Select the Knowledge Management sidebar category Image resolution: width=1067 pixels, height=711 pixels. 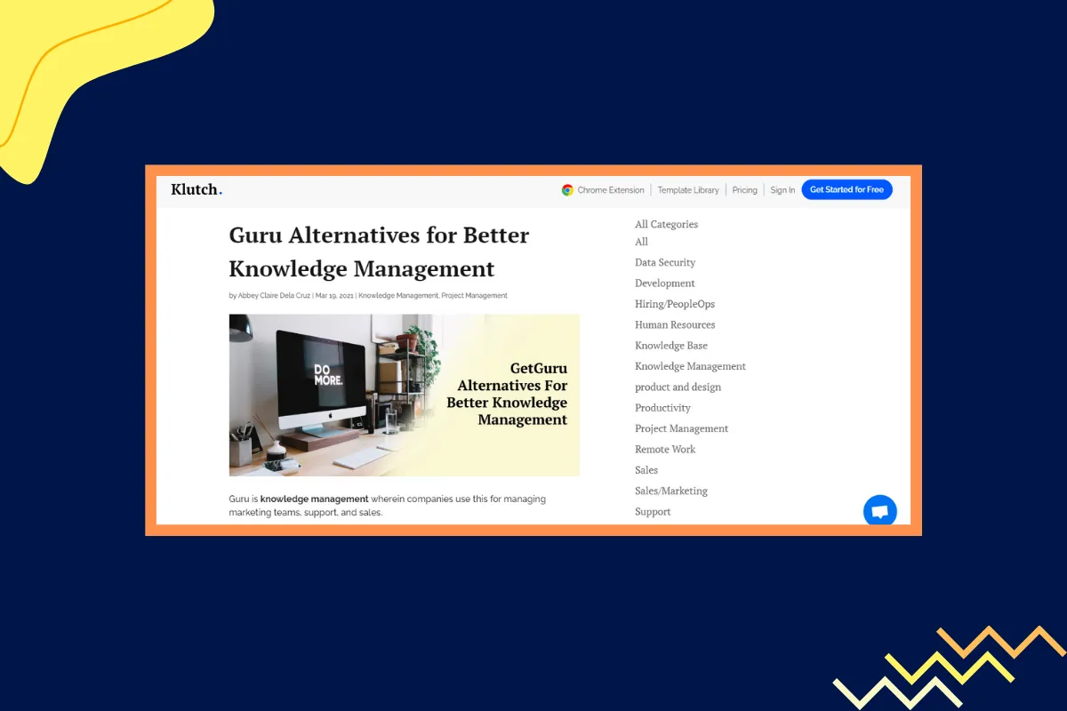[x=690, y=366]
